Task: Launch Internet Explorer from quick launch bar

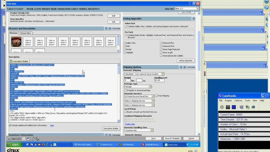Action: [47, 145]
